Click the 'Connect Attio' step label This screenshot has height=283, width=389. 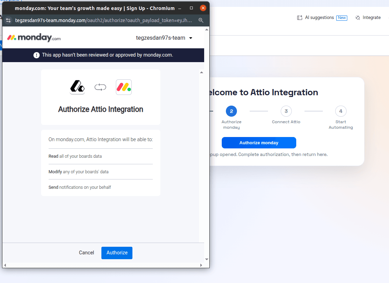pyautogui.click(x=286, y=122)
